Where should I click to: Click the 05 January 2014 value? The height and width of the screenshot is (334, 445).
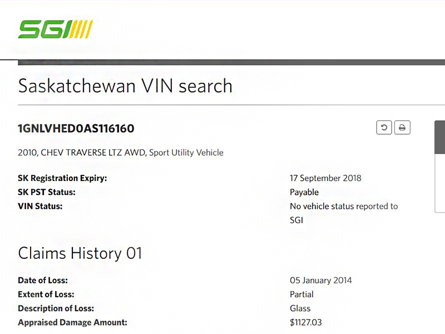(x=321, y=281)
